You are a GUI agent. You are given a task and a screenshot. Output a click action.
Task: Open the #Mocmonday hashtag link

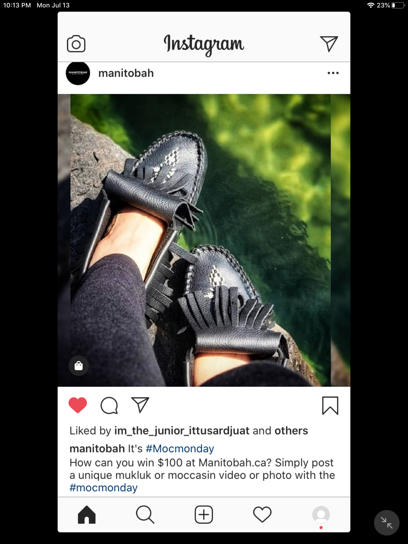(x=180, y=449)
